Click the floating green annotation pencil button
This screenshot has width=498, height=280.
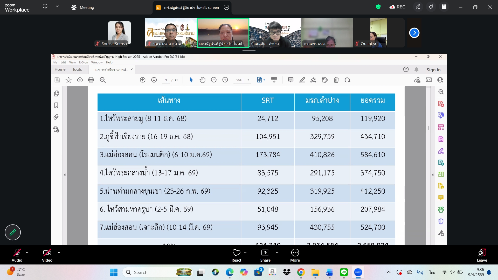[13, 232]
